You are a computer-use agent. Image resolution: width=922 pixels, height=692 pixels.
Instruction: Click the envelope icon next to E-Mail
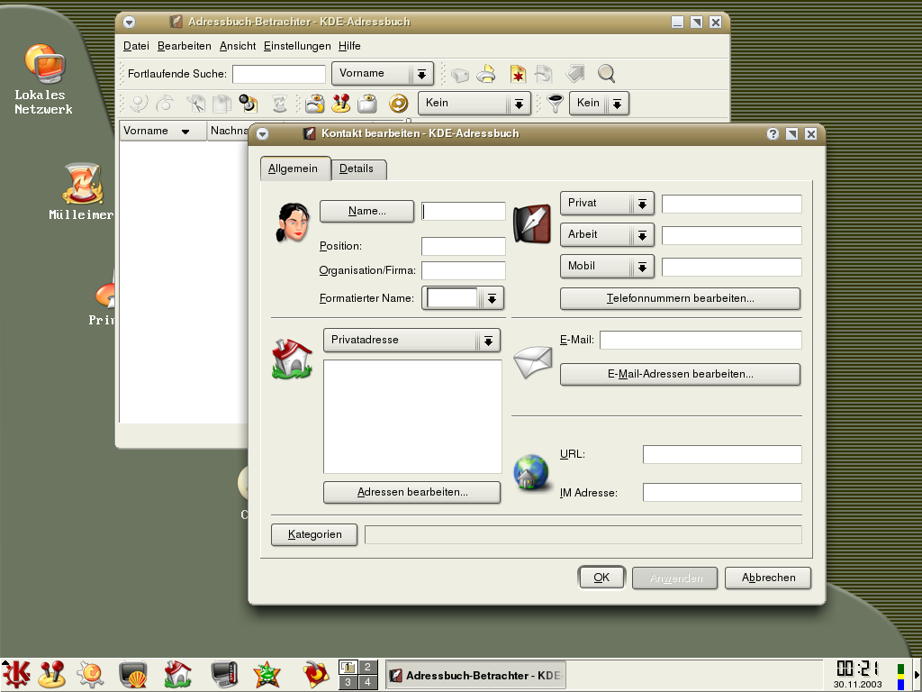[533, 362]
